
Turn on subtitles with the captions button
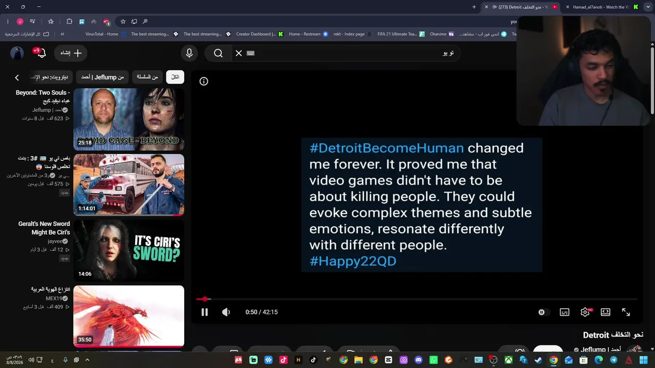point(564,312)
